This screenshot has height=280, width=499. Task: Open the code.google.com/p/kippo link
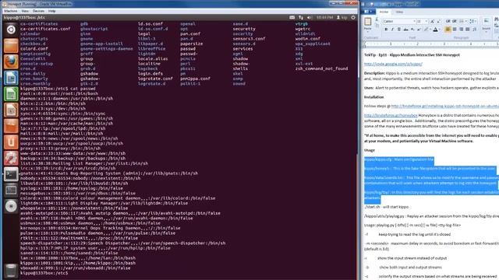coord(393,64)
